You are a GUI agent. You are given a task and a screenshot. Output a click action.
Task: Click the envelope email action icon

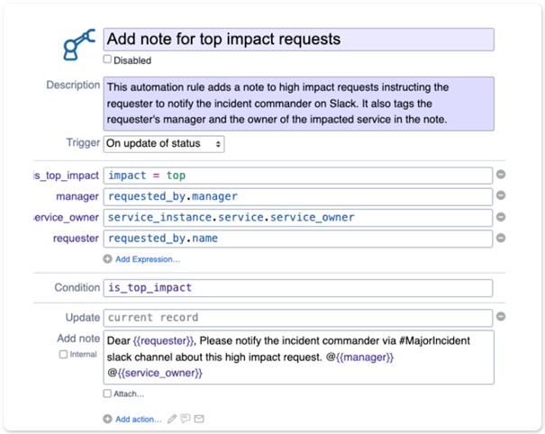point(199,419)
